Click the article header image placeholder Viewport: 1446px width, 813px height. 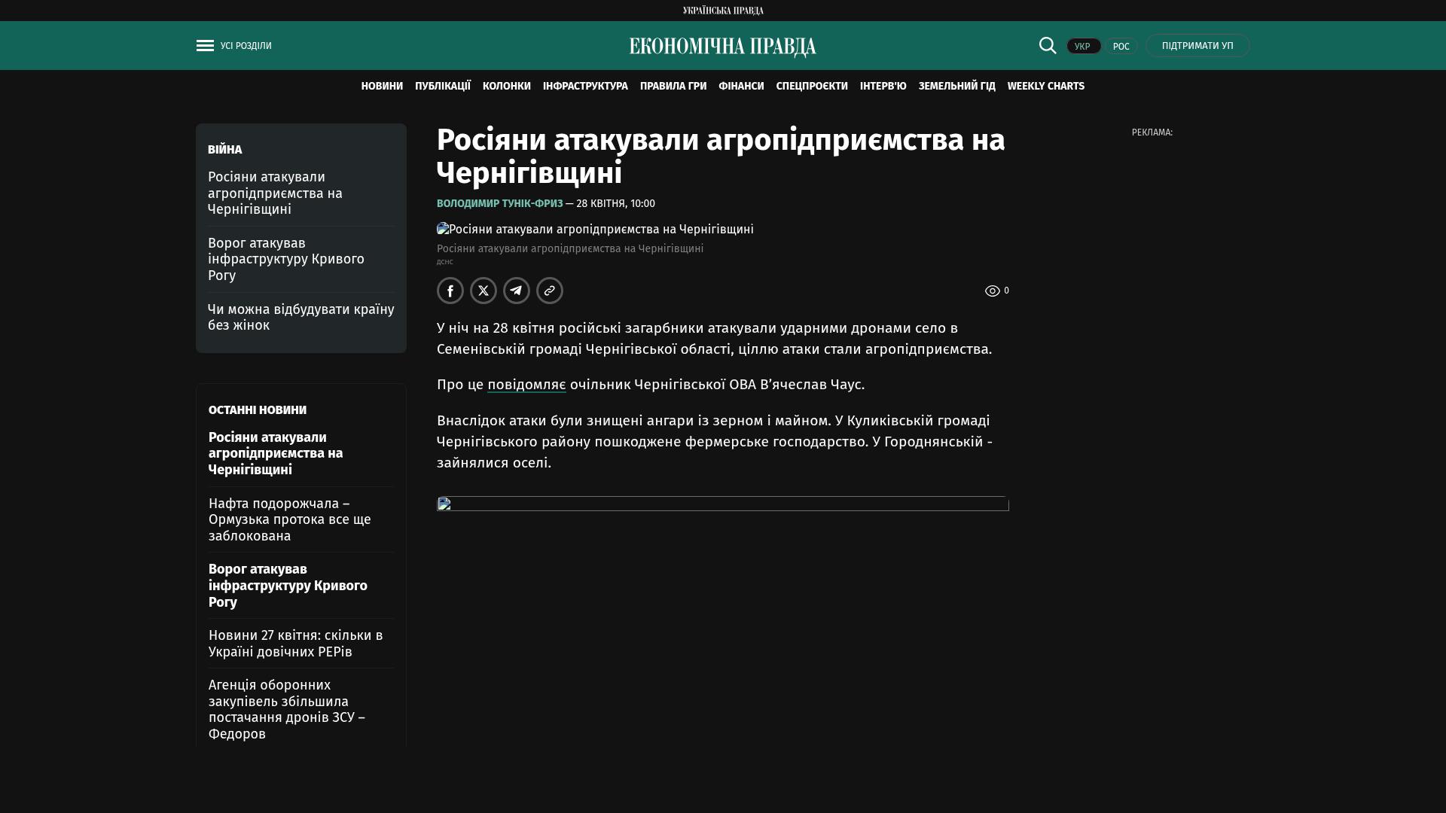pyautogui.click(x=595, y=229)
